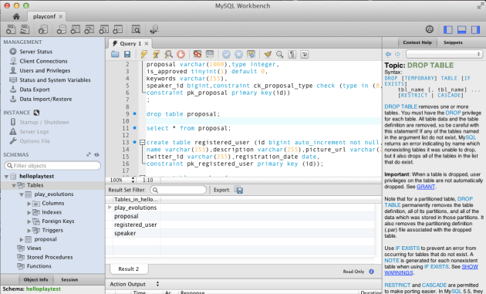Toggle left sidebar panel visibility
Screen dimensions: 486x294
click(x=448, y=29)
